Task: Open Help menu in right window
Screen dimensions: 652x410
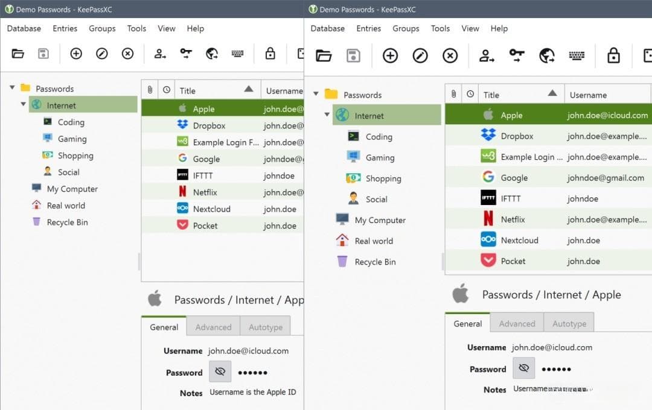Action: 499,28
